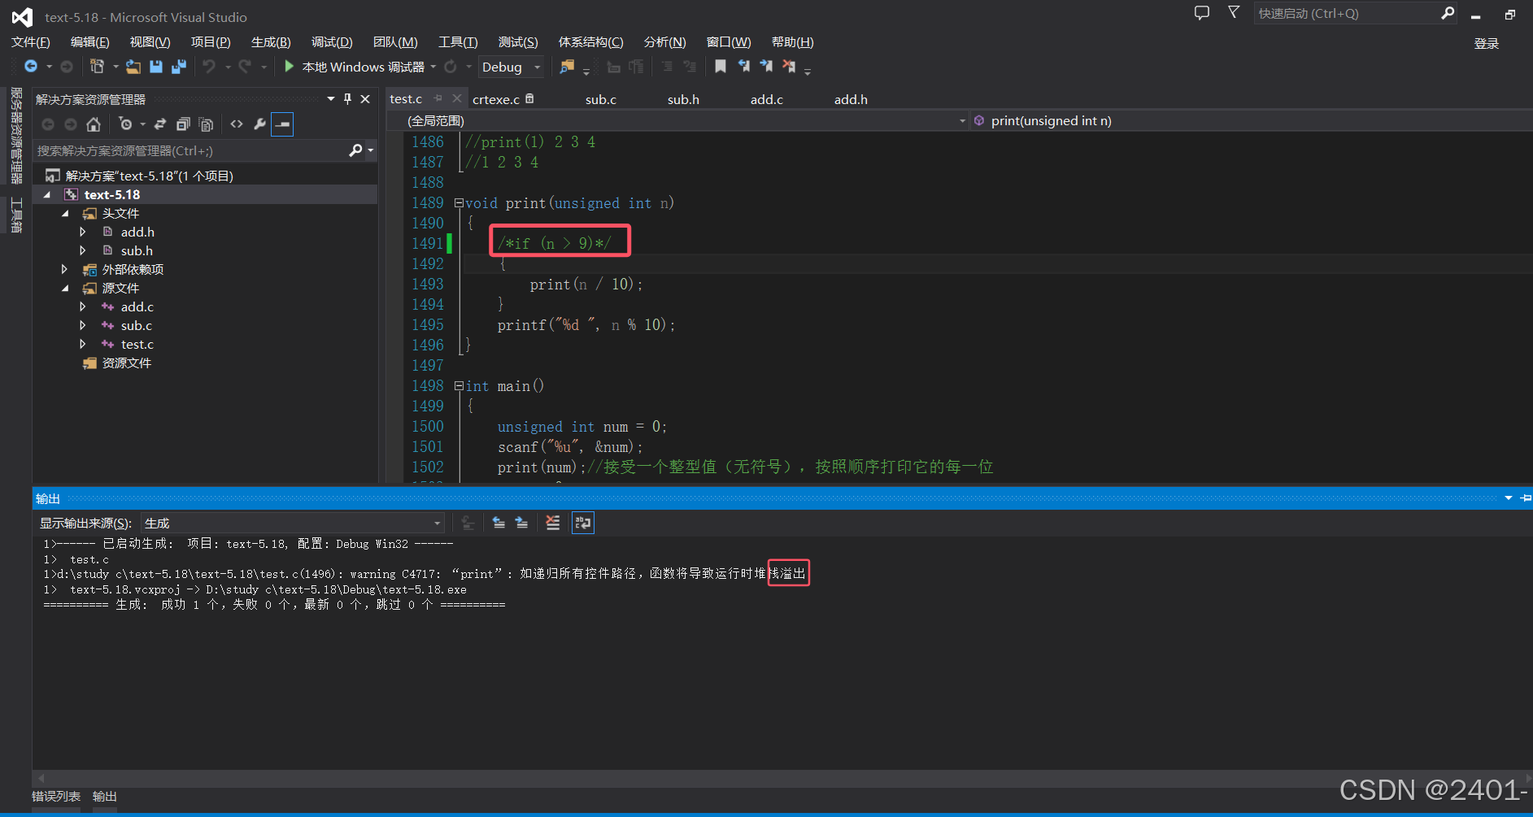Open the 服务器资源管理器 side tab

tap(15, 136)
